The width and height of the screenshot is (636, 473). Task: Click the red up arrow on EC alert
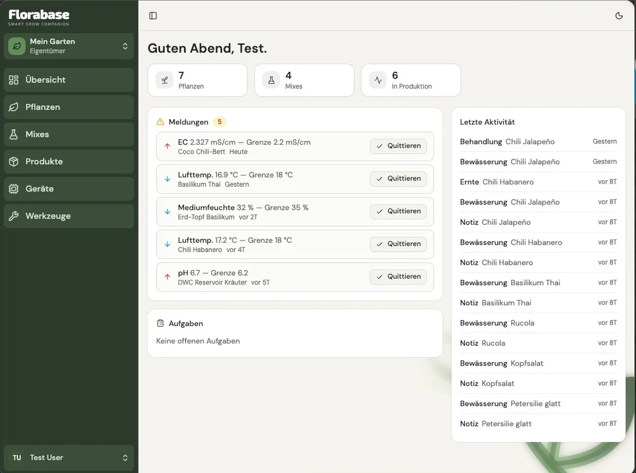[x=167, y=146]
